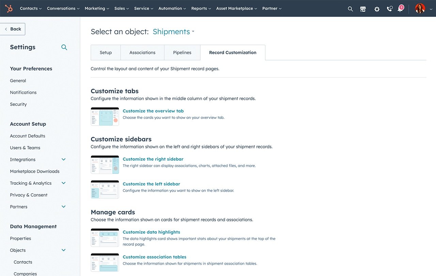Open the Marketplace store icon
This screenshot has height=276, width=436.
click(363, 9)
